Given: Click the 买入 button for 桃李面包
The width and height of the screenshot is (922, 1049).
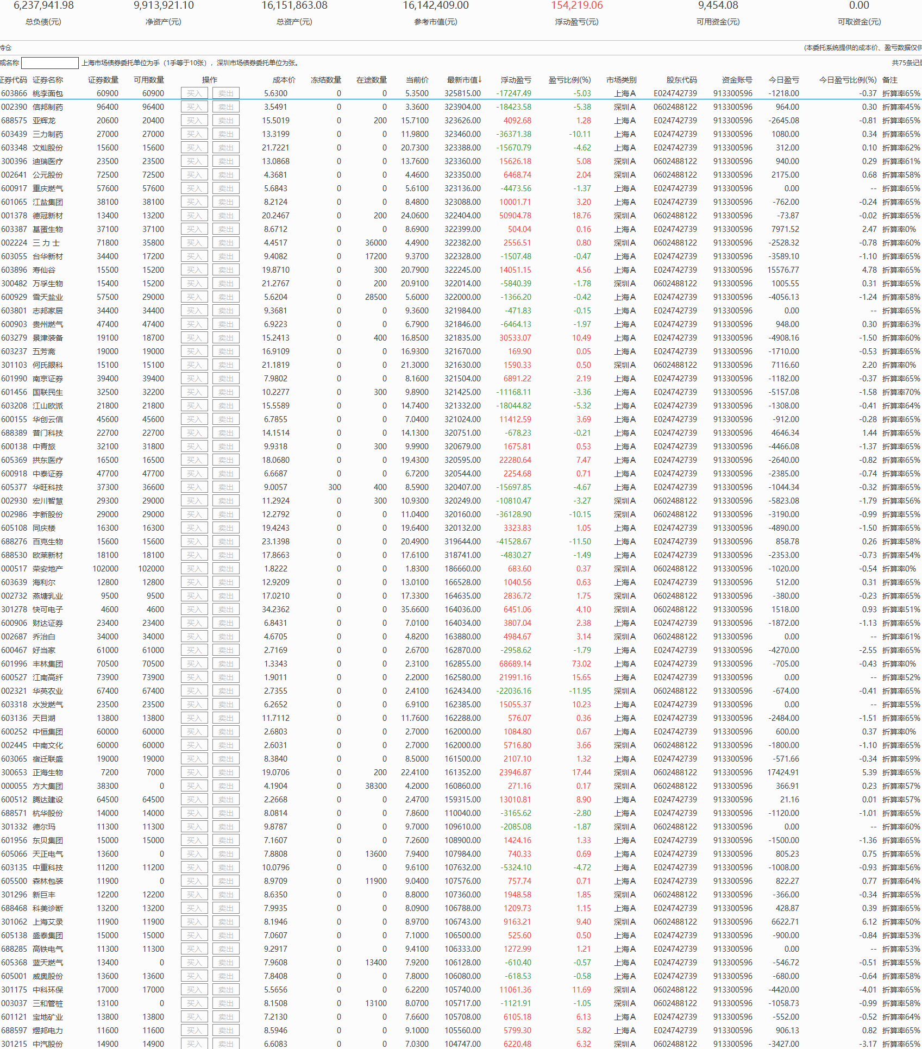Looking at the screenshot, I should click(x=194, y=93).
